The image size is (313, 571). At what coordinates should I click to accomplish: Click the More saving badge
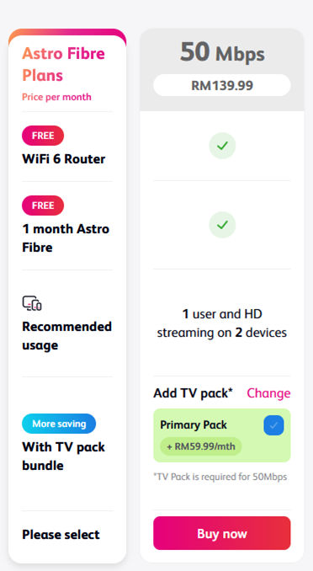pyautogui.click(x=59, y=424)
